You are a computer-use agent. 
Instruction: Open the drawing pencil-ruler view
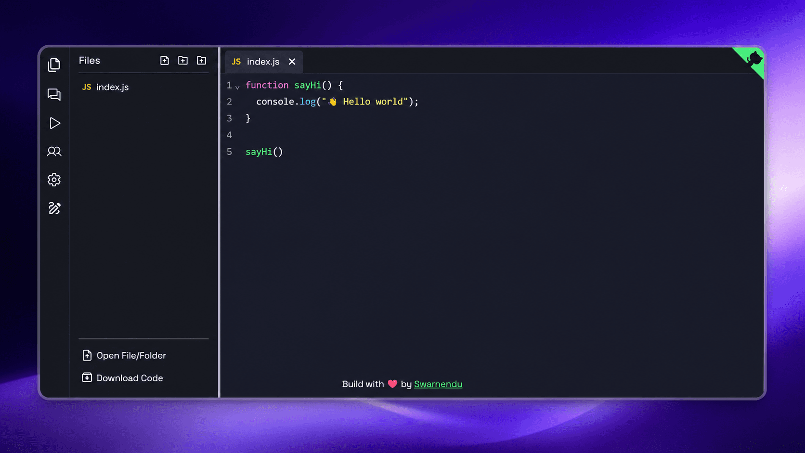click(x=54, y=208)
